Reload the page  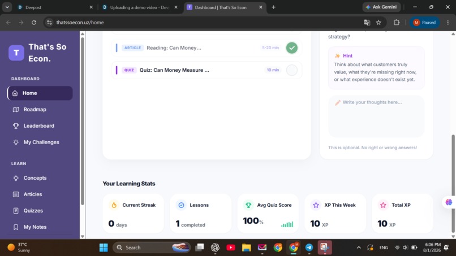tap(34, 23)
